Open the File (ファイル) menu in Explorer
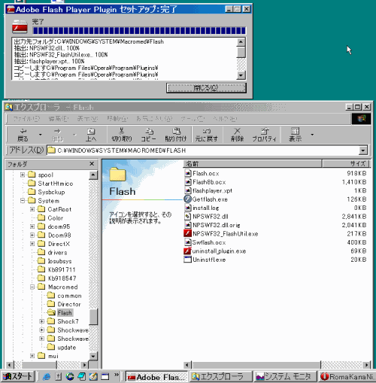This screenshot has height=383, width=376. [26, 119]
